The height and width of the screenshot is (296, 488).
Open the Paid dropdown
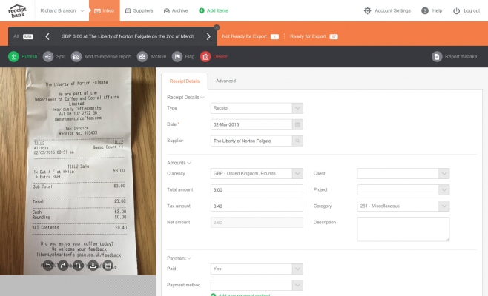click(x=257, y=269)
